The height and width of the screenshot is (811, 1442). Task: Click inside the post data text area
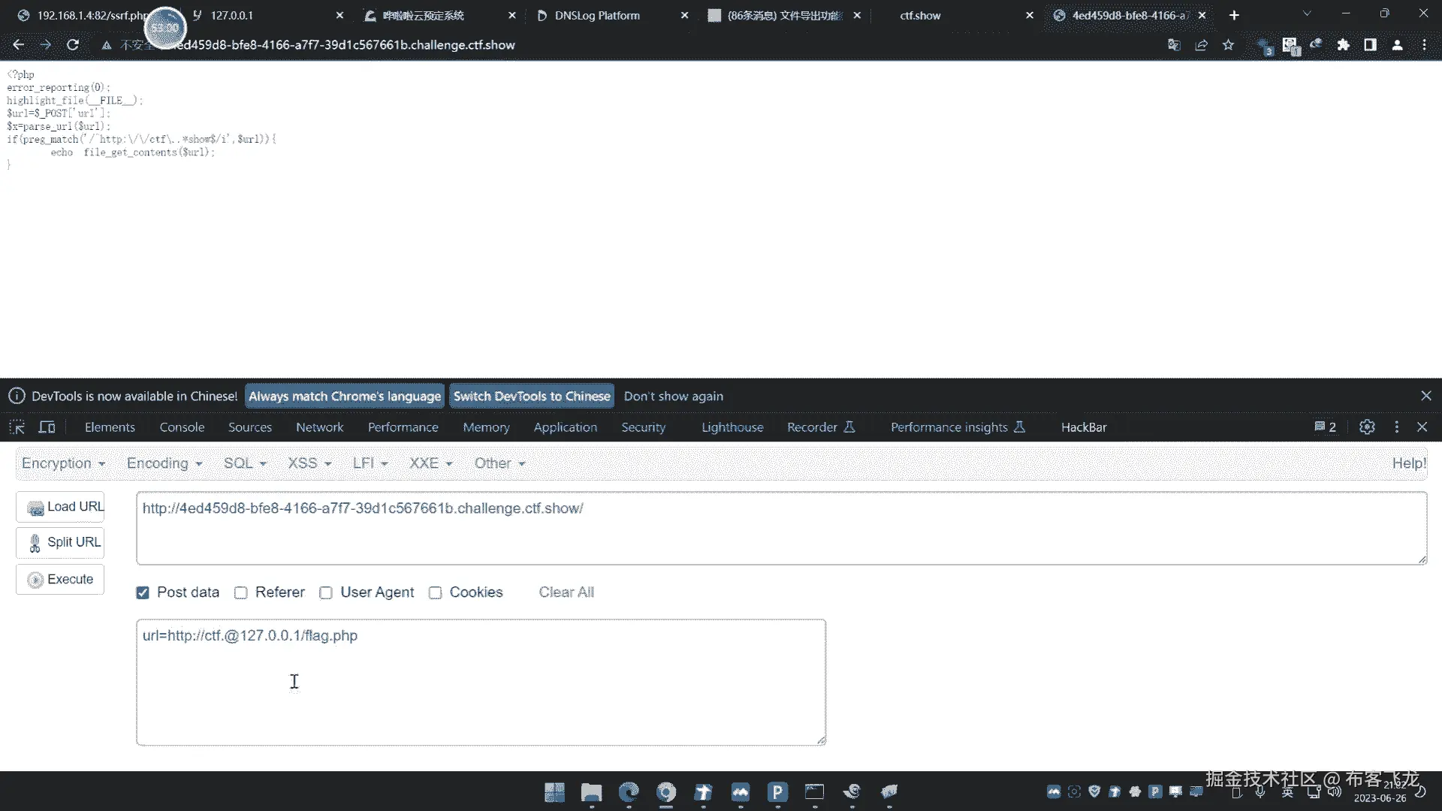pos(481,682)
